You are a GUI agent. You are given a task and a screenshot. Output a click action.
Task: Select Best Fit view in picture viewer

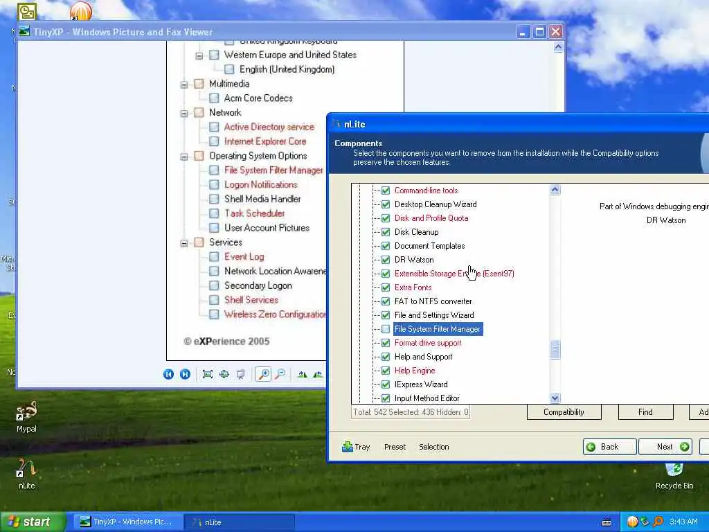208,374
